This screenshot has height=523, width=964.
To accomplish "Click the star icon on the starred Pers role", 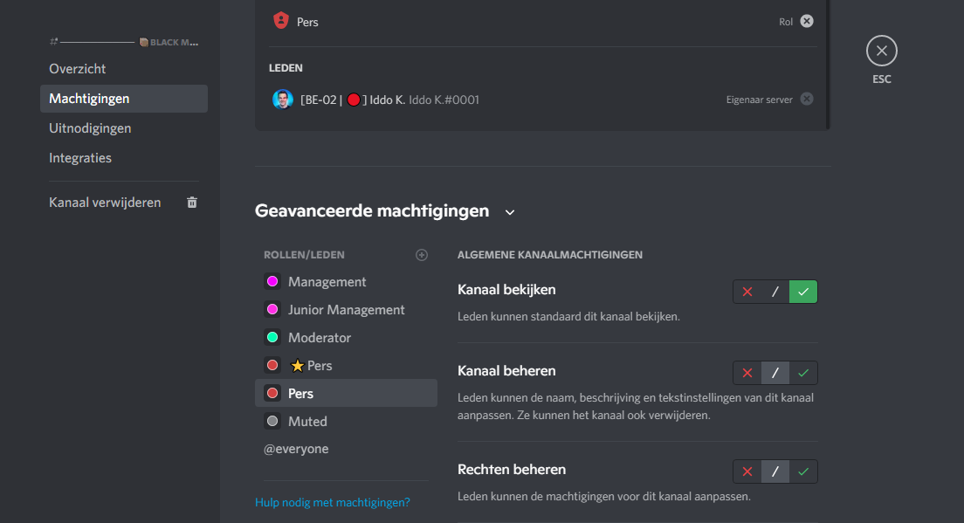I will pyautogui.click(x=297, y=366).
